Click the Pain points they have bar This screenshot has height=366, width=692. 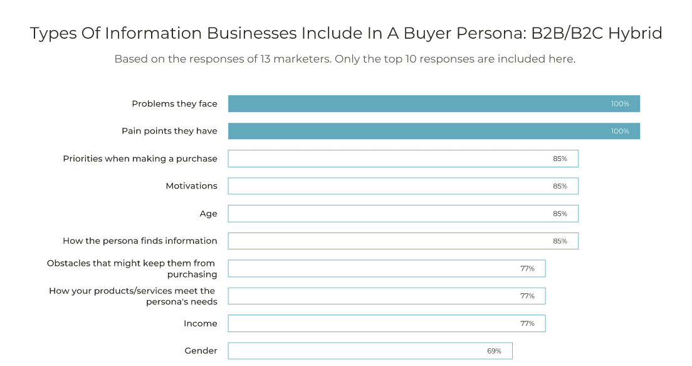tap(434, 131)
